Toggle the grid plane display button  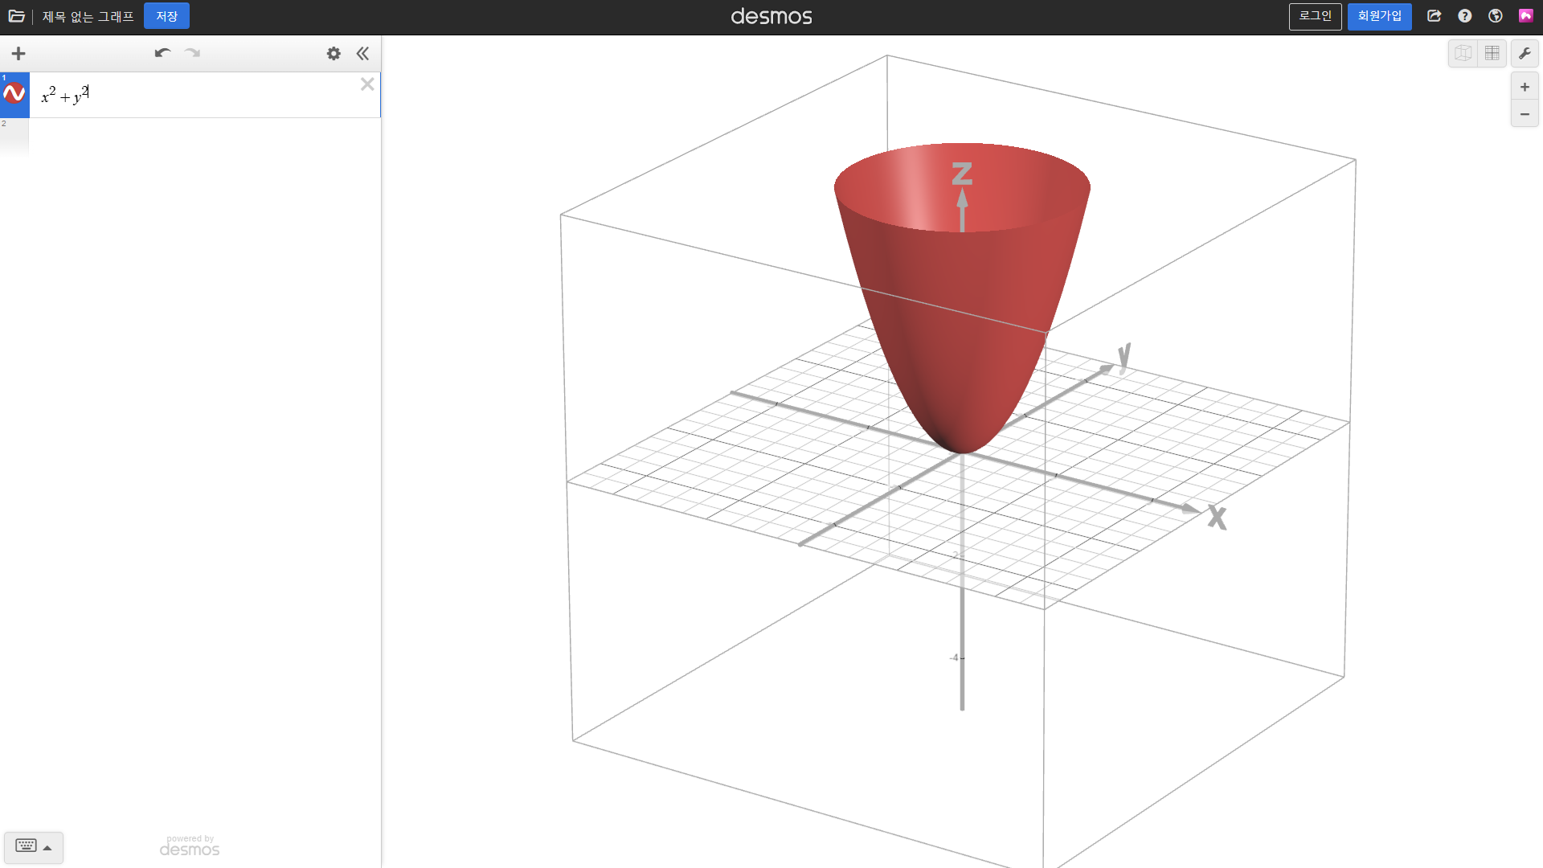[1492, 54]
